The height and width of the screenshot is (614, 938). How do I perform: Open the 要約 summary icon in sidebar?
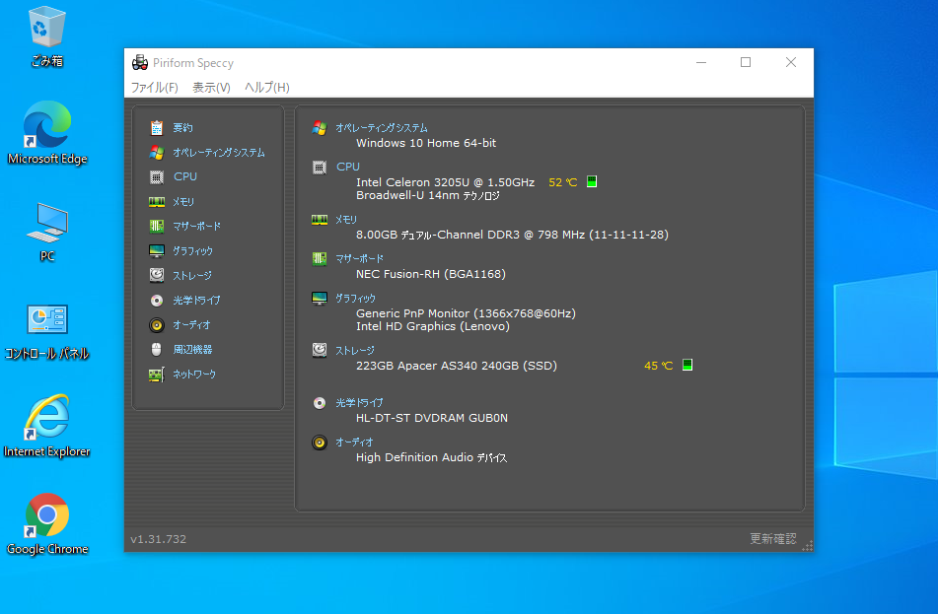point(157,127)
